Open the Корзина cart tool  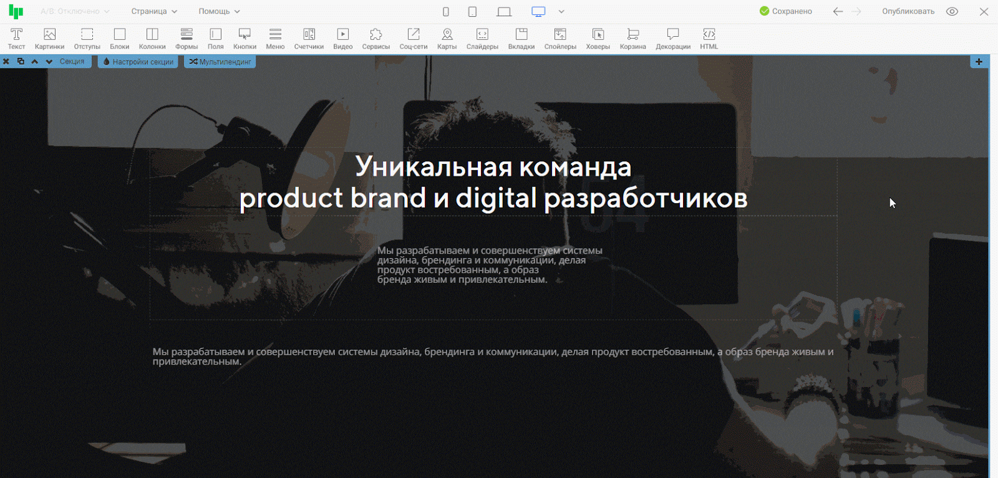[632, 39]
